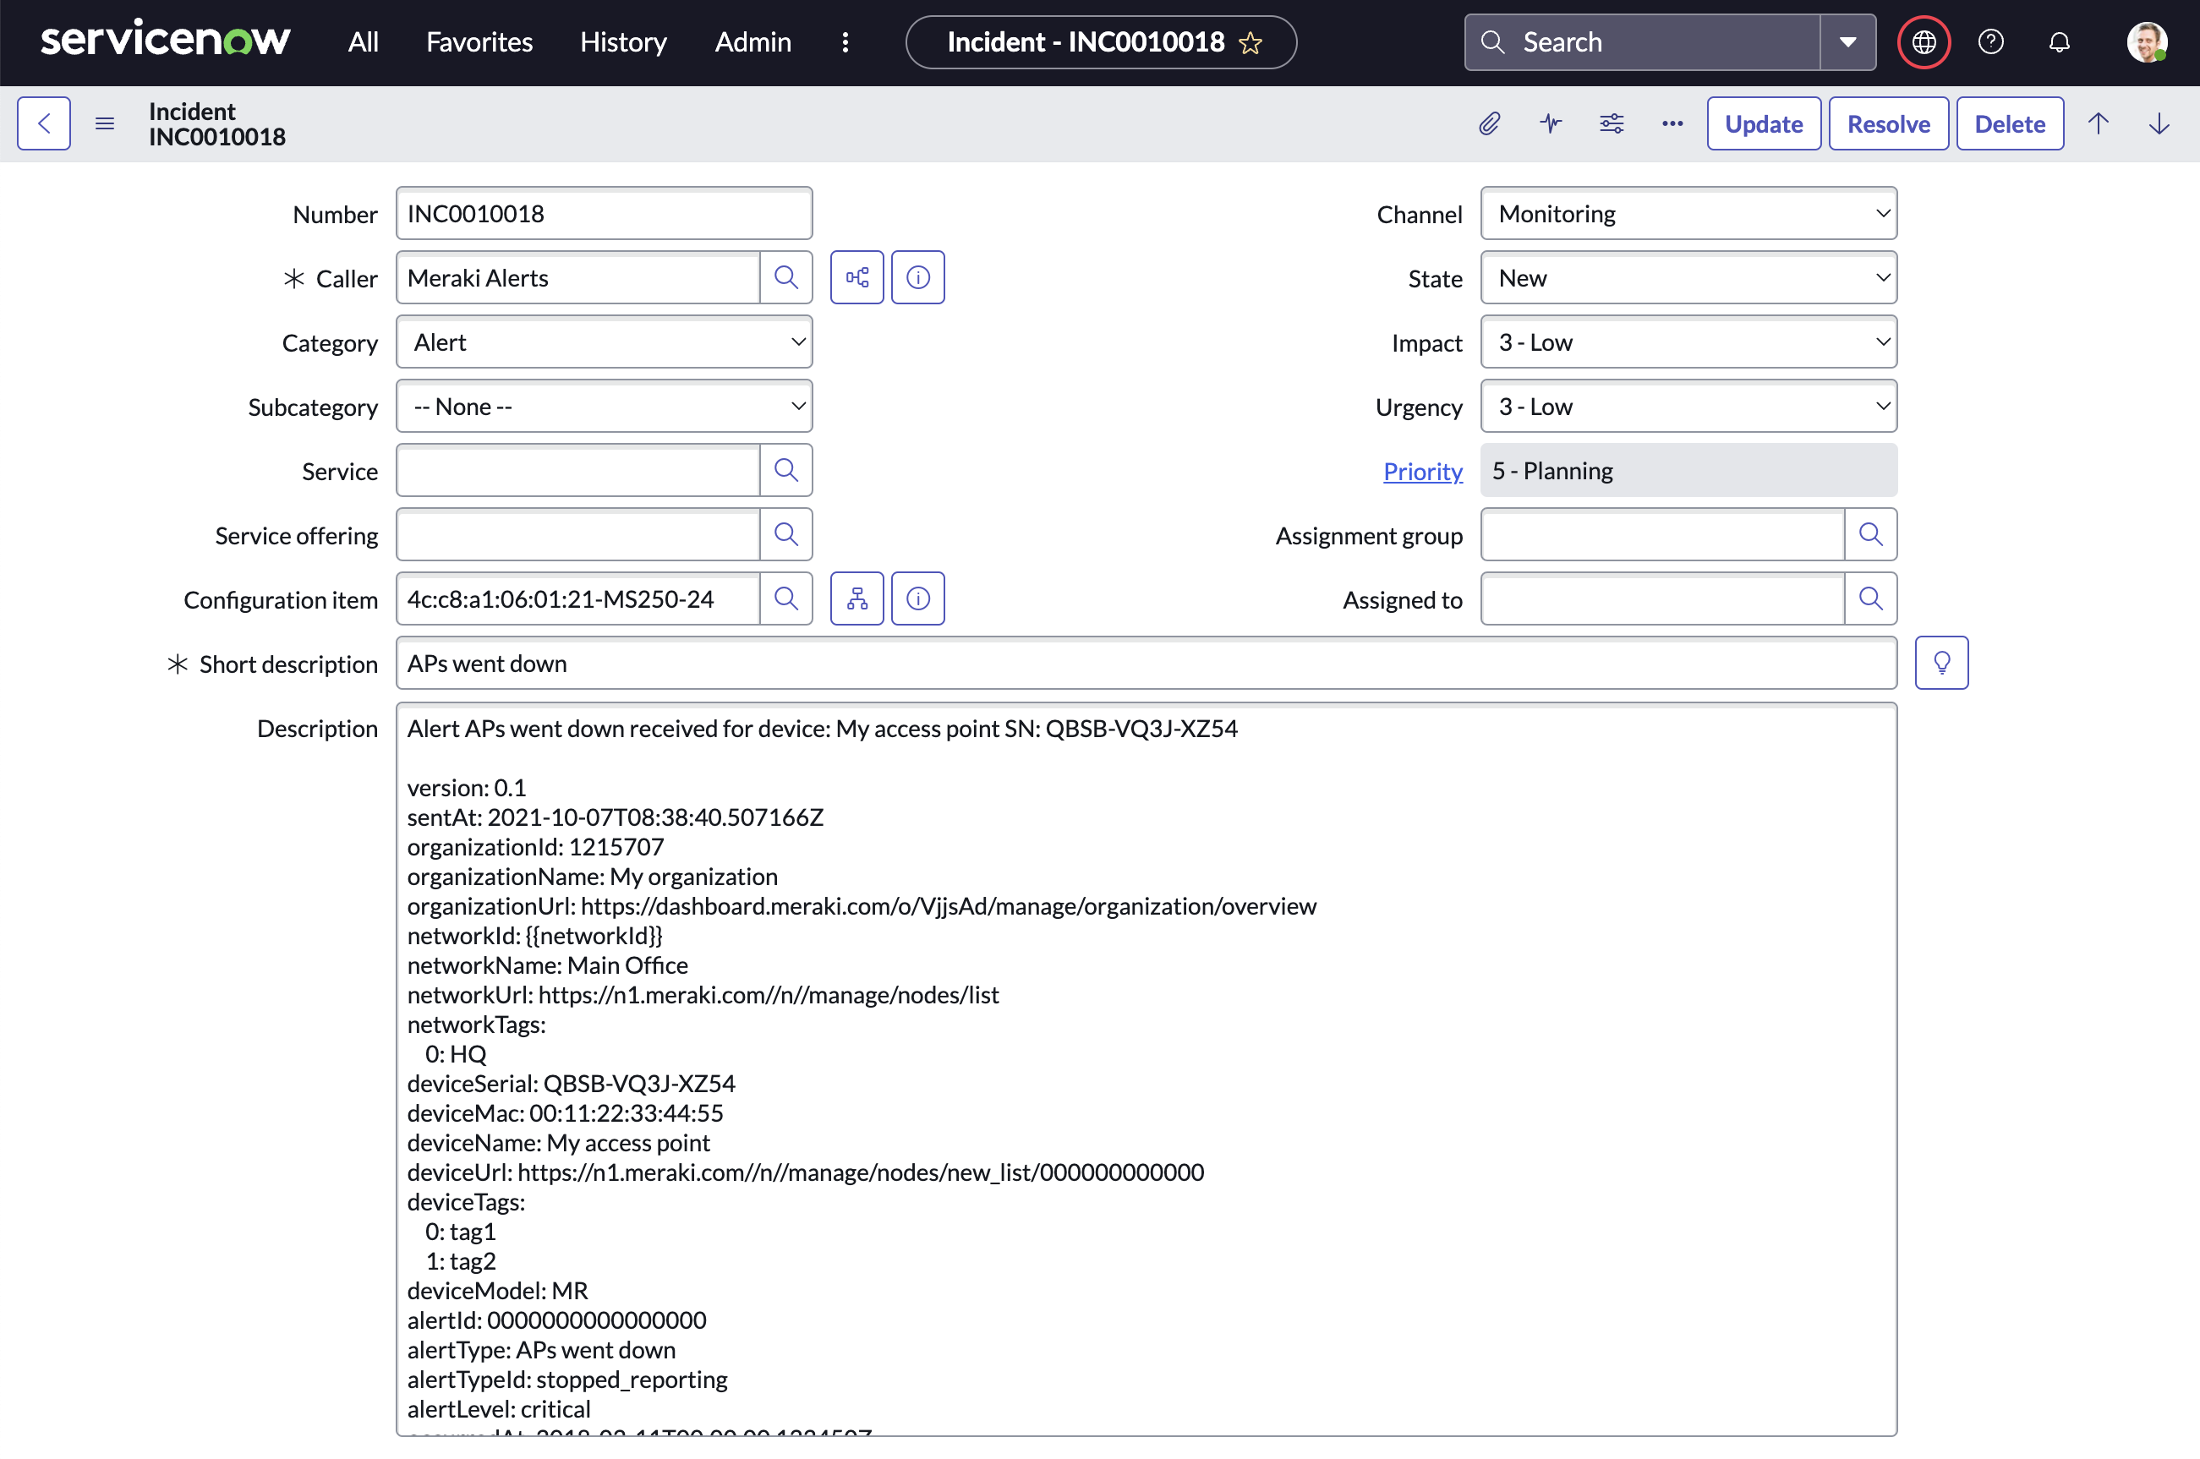
Task: Show the dependency map for Caller
Action: [x=856, y=277]
